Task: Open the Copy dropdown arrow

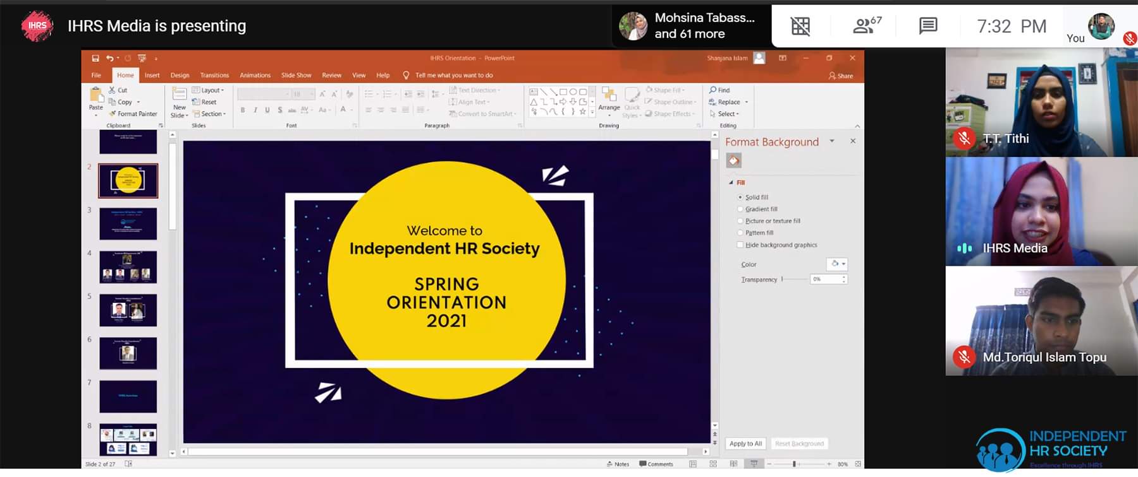Action: 138,102
